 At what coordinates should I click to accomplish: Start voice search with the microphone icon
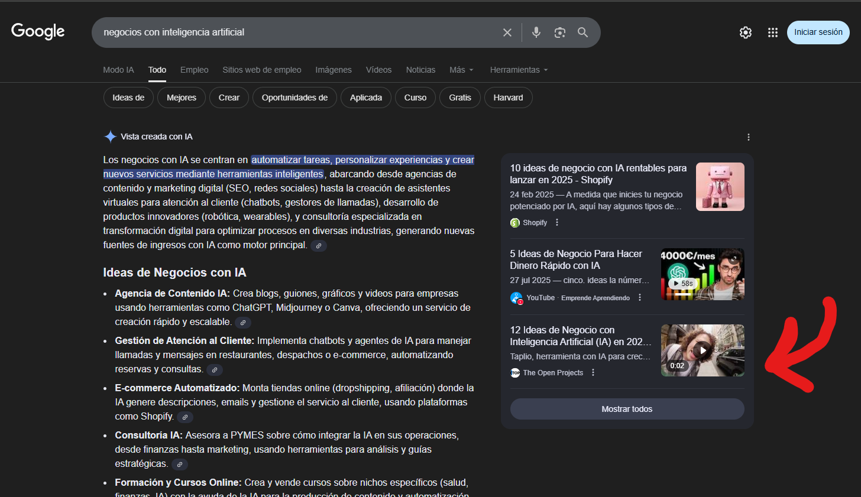(536, 33)
